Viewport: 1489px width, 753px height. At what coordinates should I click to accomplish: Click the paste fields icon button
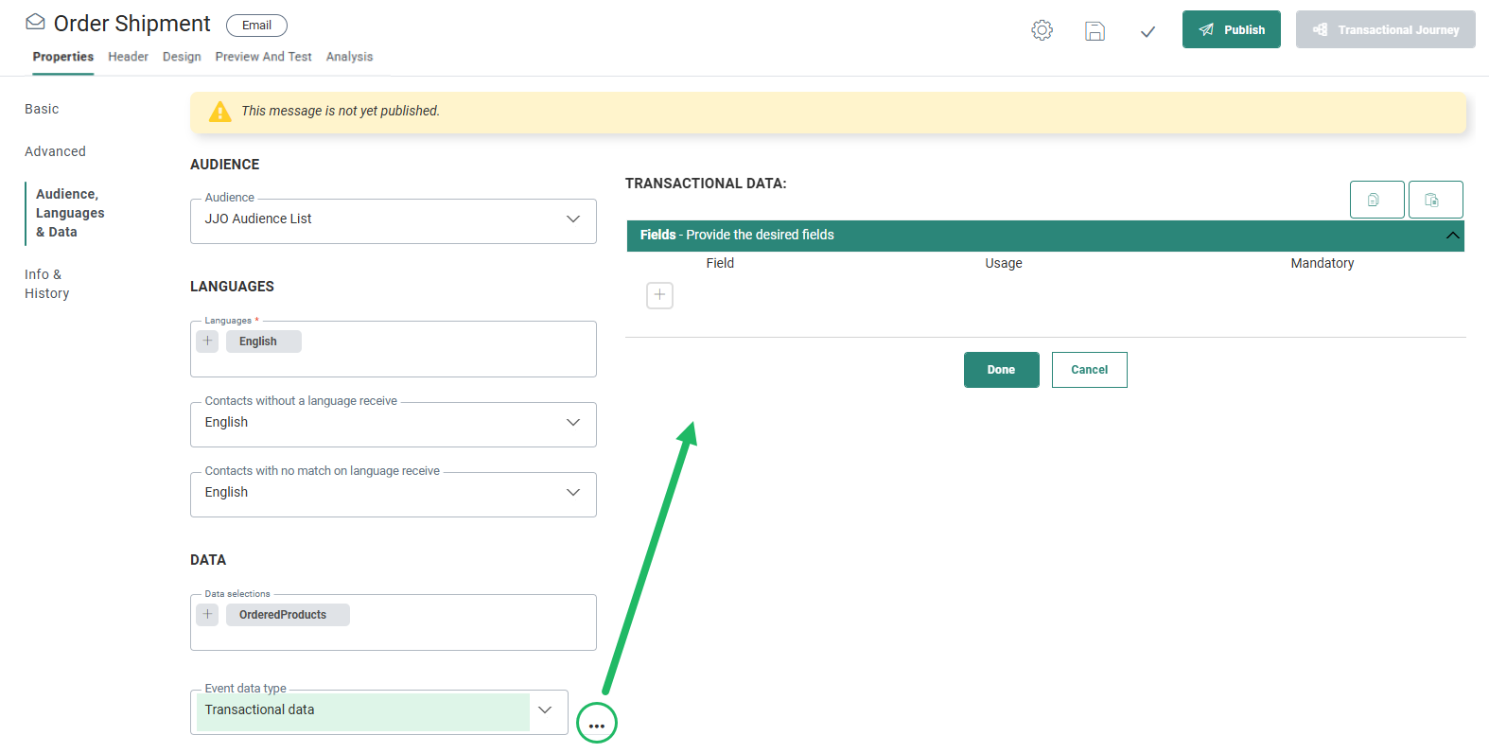(x=1435, y=200)
